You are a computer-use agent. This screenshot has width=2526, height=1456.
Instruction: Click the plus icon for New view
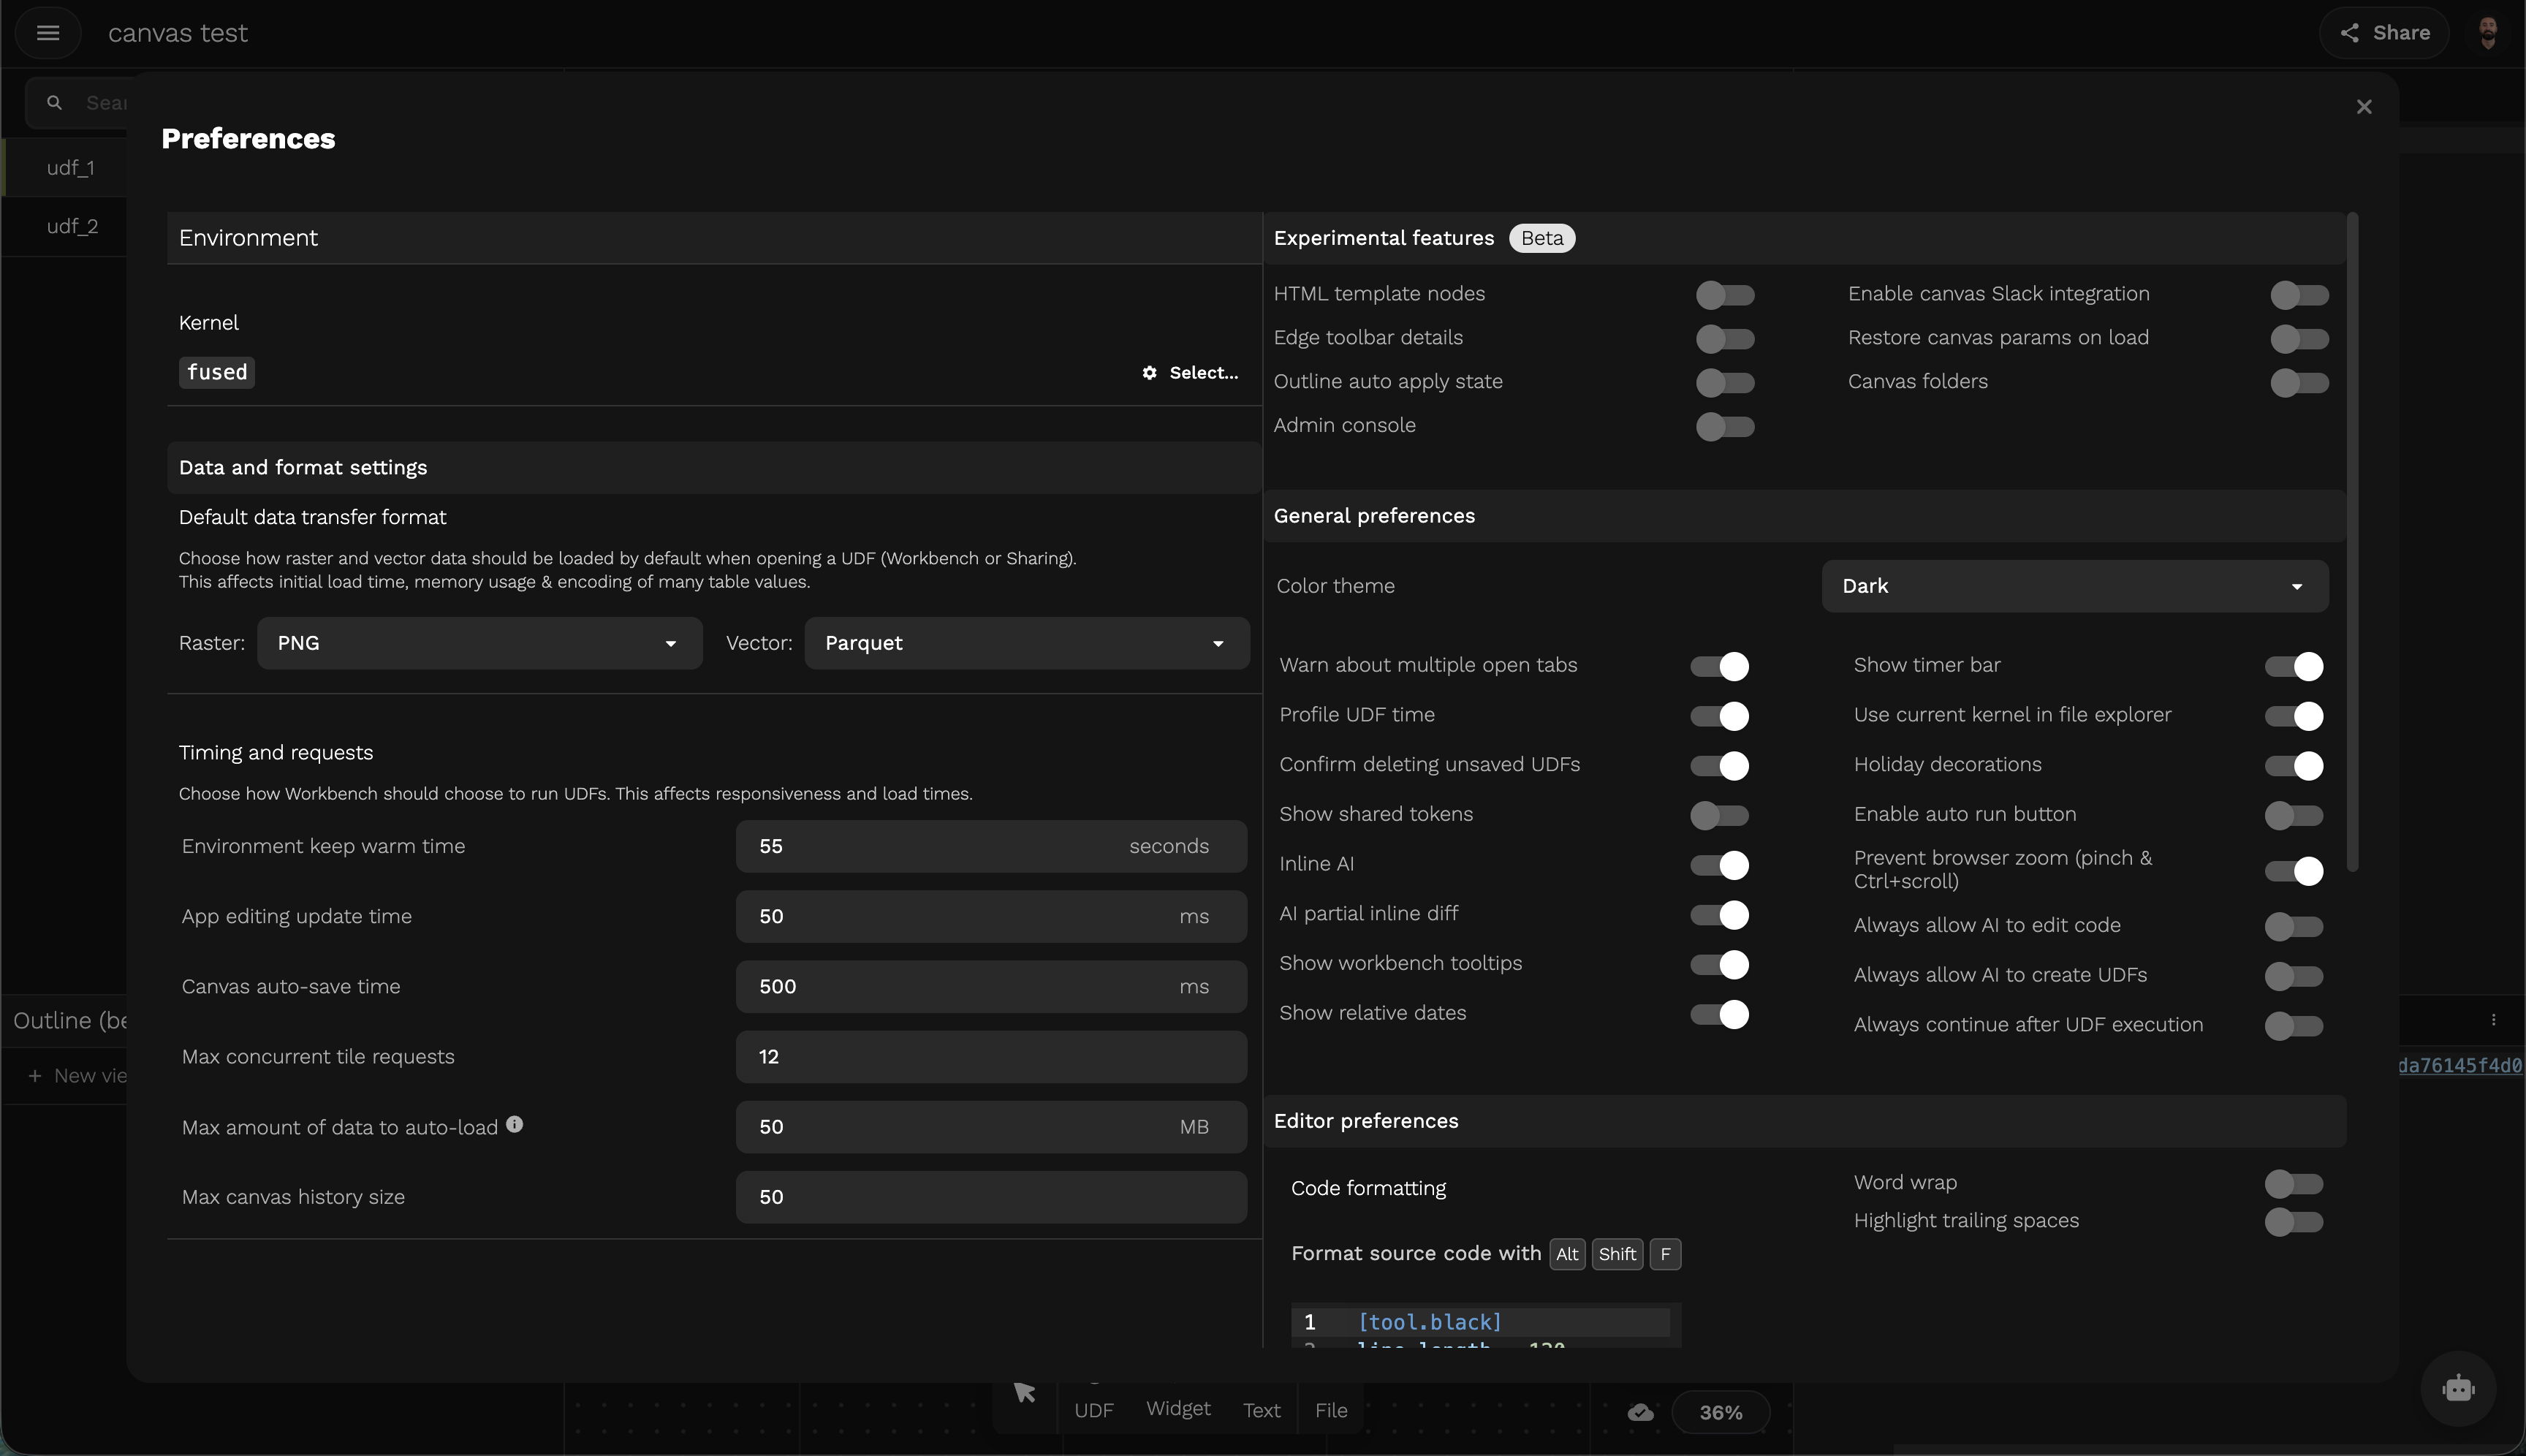tap(35, 1076)
